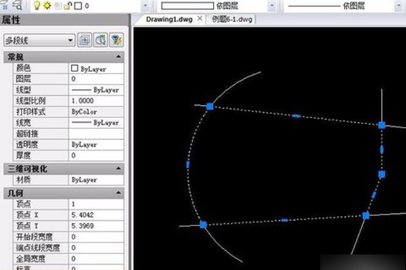Click the 端点线段宽度 value field
Image resolution: width=406 pixels, height=270 pixels.
click(96, 248)
